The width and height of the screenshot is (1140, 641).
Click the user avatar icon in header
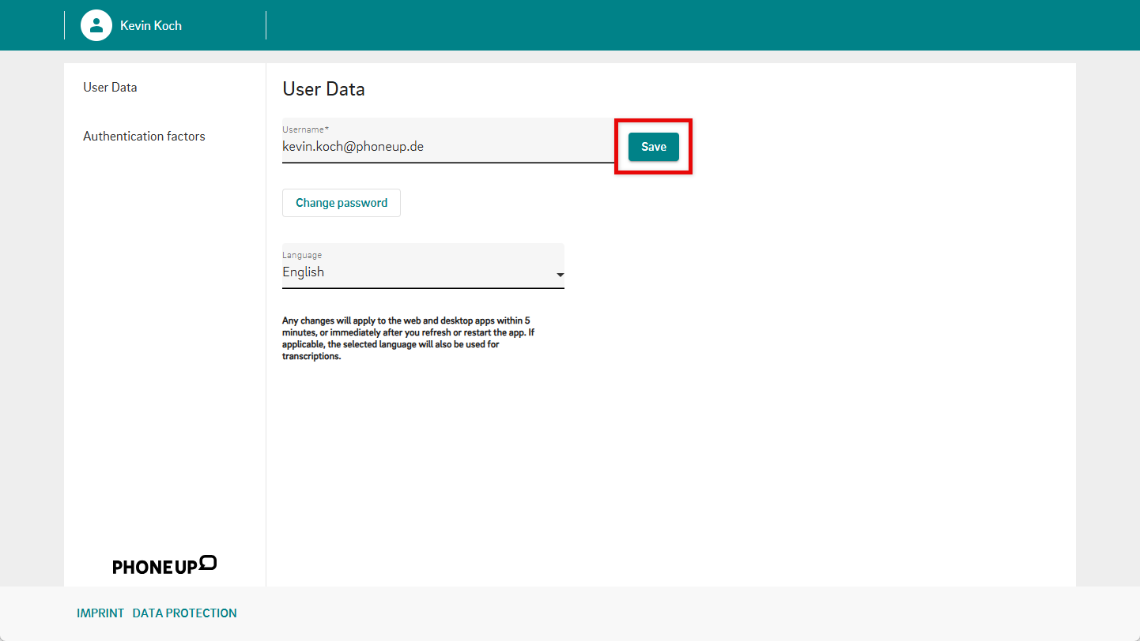point(96,25)
